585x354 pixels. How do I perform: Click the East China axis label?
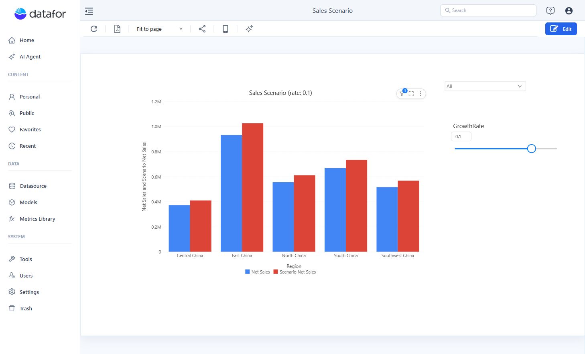242,255
